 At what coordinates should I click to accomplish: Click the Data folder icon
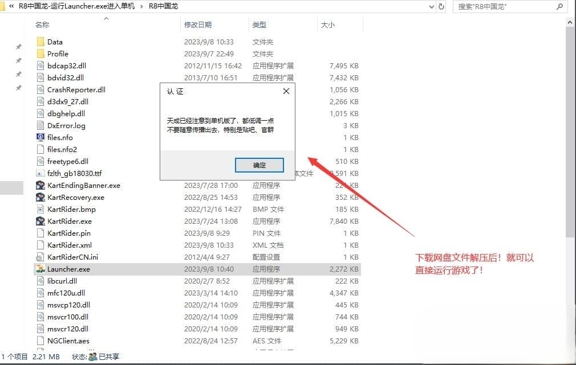pos(40,42)
